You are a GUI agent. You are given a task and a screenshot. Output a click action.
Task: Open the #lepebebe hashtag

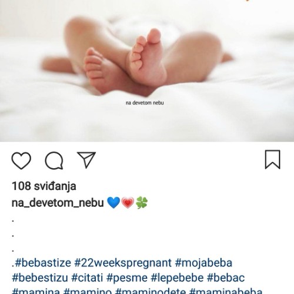[x=177, y=278]
